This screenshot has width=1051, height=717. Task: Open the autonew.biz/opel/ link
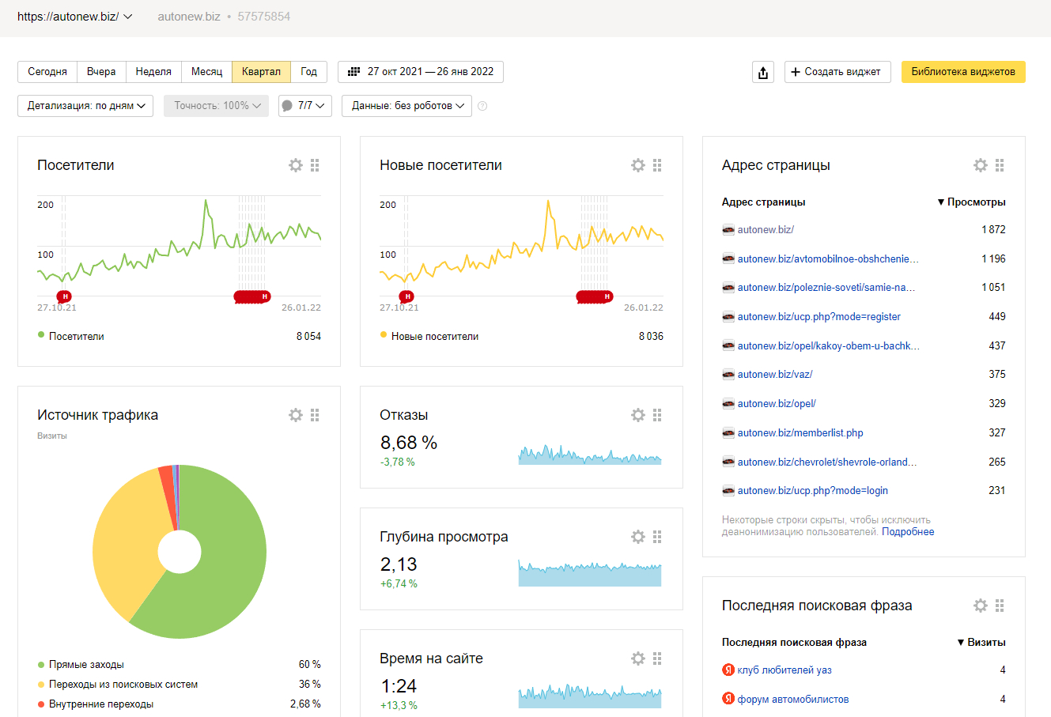777,404
